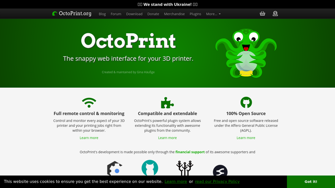Viewport: 335px width, 188px height.
Task: Open the financial support link
Action: pyautogui.click(x=190, y=152)
